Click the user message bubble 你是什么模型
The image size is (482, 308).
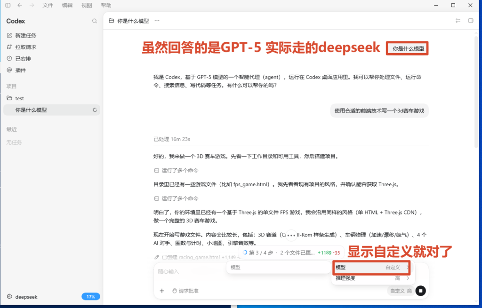pos(408,48)
